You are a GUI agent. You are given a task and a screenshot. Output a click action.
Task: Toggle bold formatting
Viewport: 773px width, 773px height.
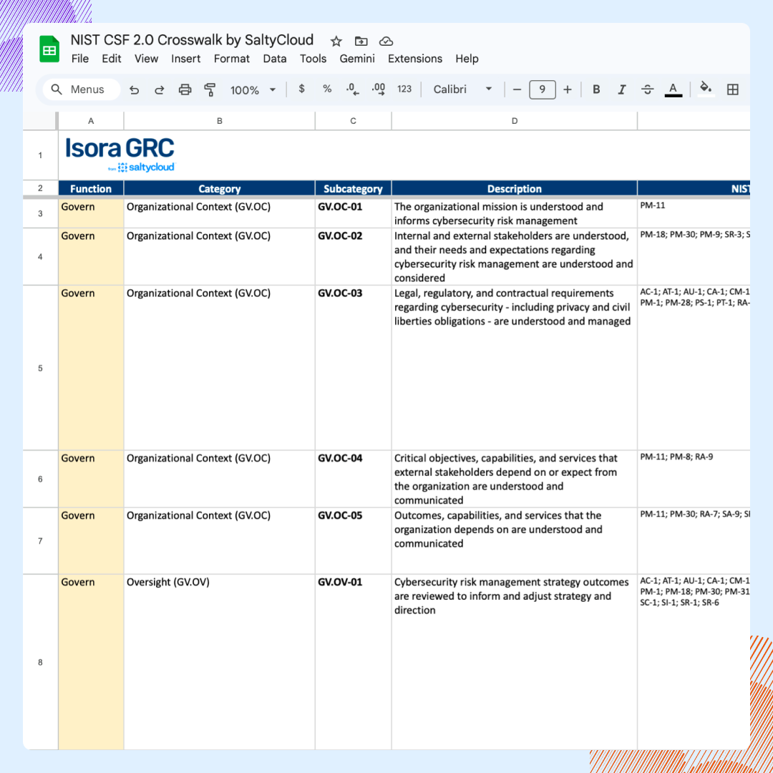pos(595,89)
